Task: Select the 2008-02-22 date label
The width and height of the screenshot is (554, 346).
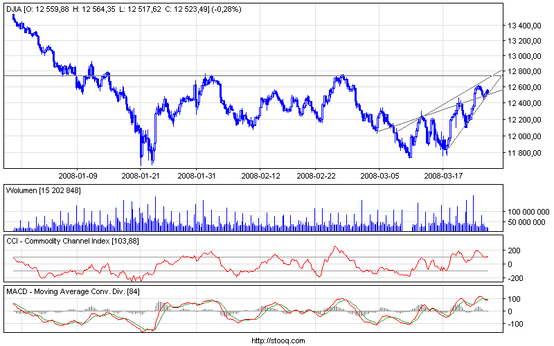Action: pos(316,176)
